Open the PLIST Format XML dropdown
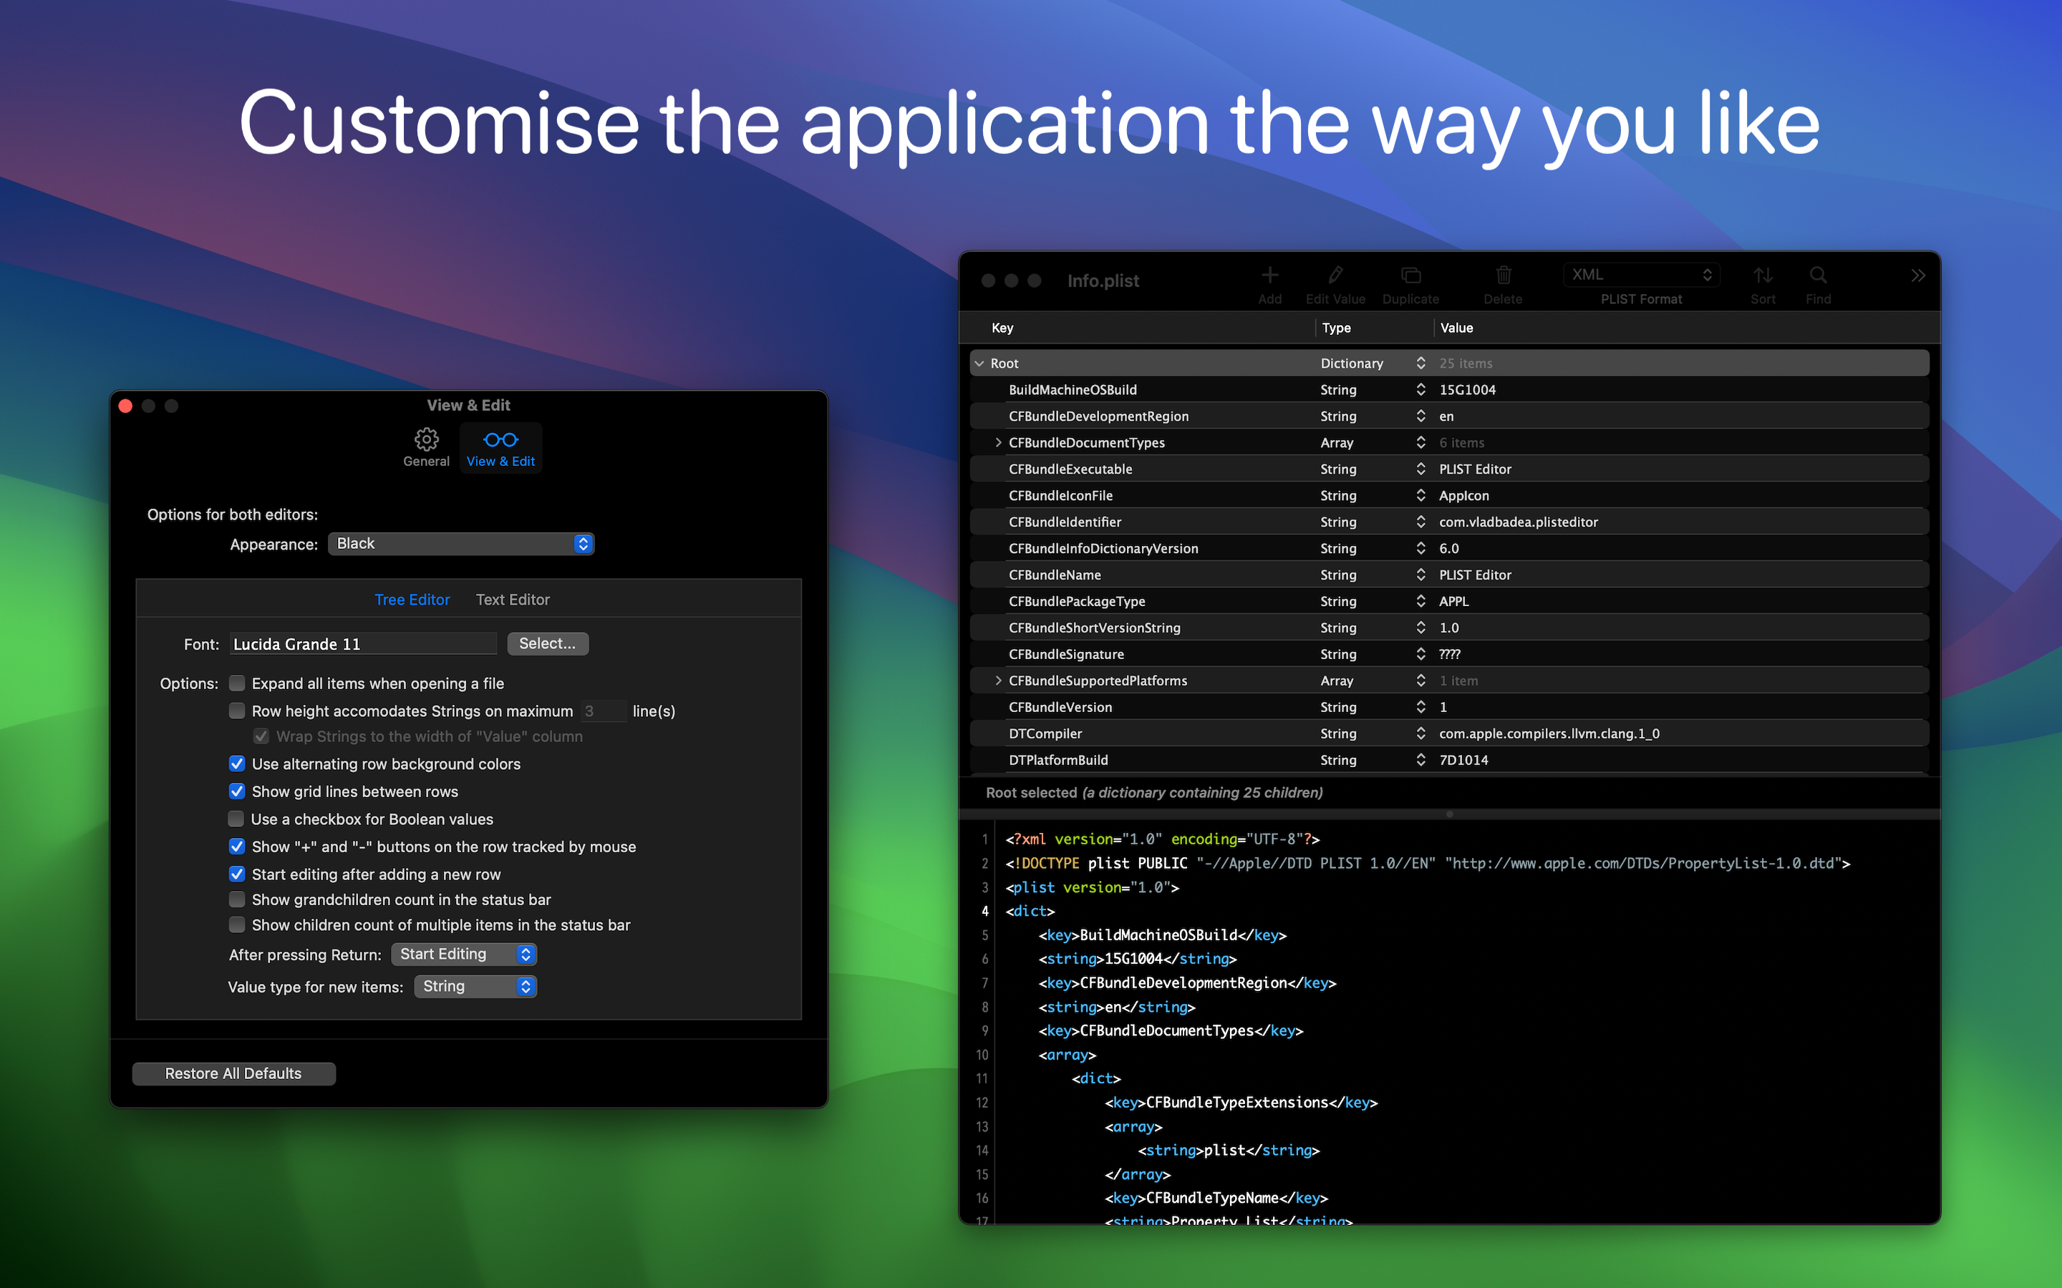 coord(1641,274)
